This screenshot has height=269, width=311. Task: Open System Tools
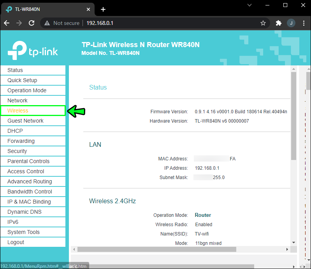[33, 232]
